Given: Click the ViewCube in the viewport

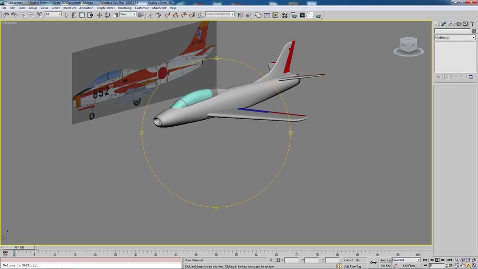Looking at the screenshot, I should click(408, 46).
